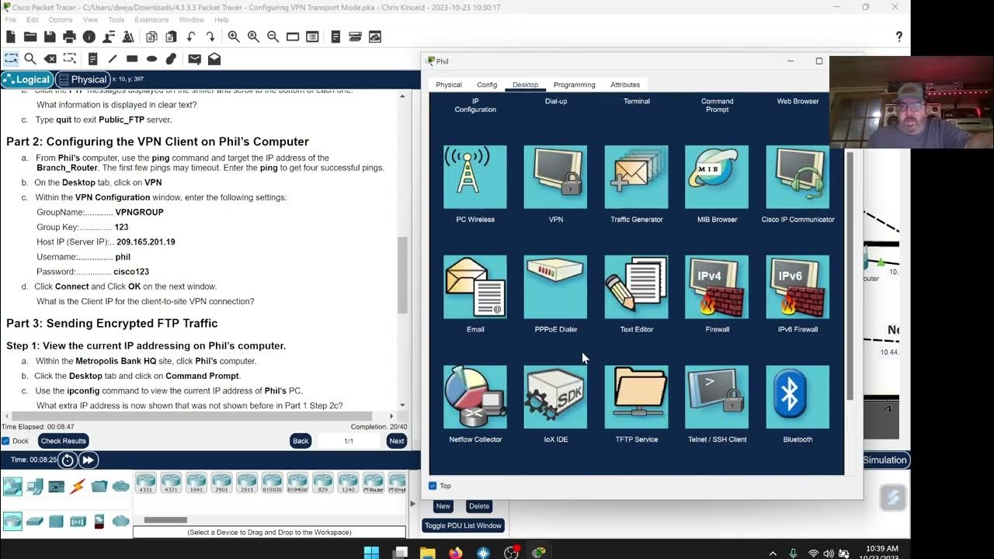
Task: Pick the 2911 router device
Action: pos(247,483)
